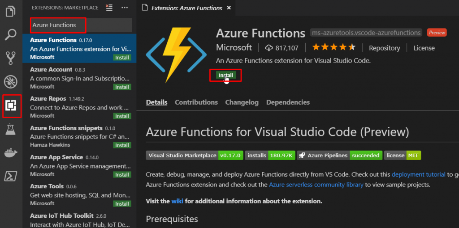Open the License link
This screenshot has width=459, height=228.
(x=424, y=48)
